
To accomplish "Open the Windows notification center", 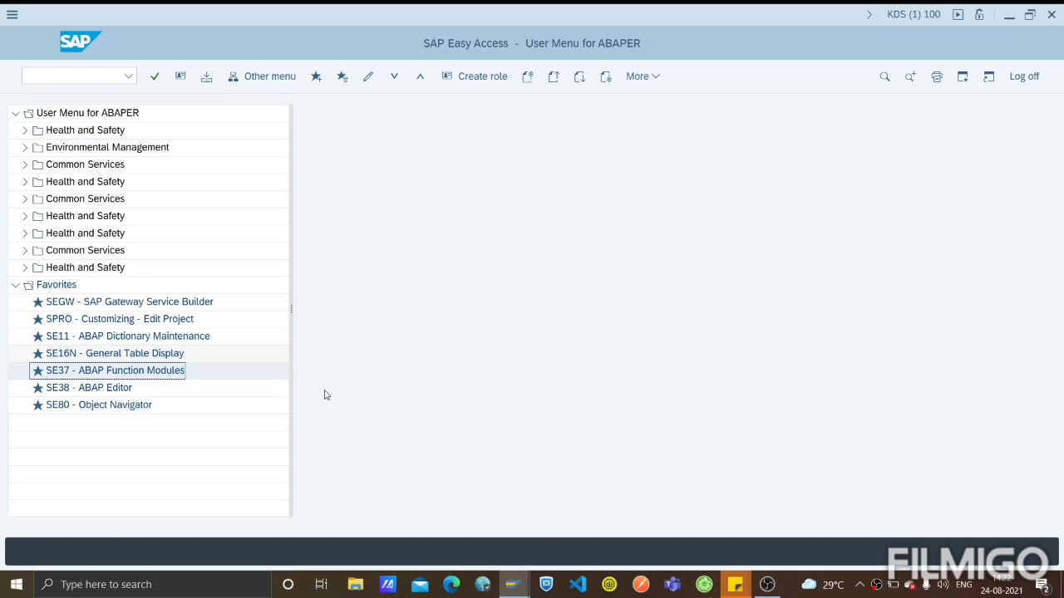I will point(1042,585).
